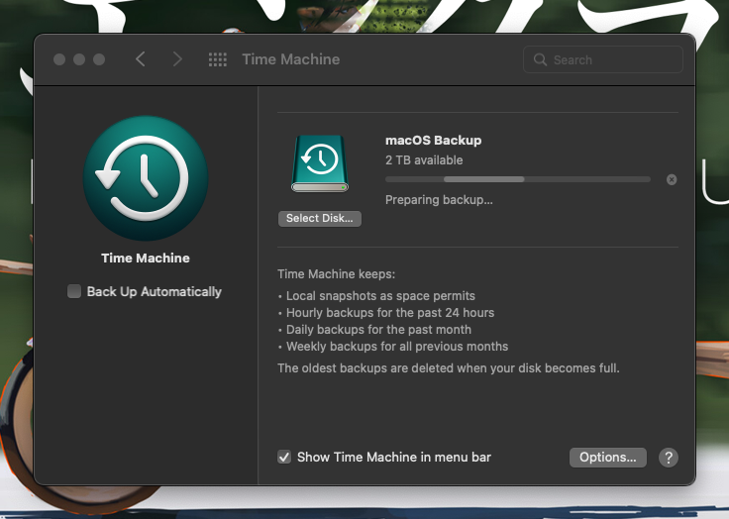Image resolution: width=729 pixels, height=519 pixels.
Task: Show all preferences via grid icon
Action: 218,59
